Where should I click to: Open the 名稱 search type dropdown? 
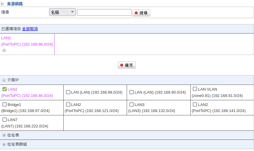pos(62,12)
